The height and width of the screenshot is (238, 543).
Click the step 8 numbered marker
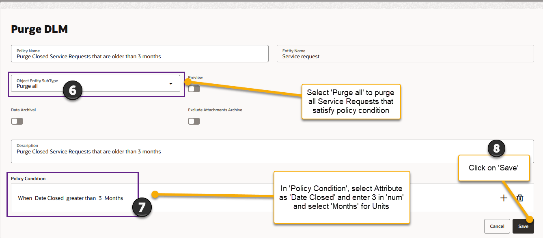point(497,148)
